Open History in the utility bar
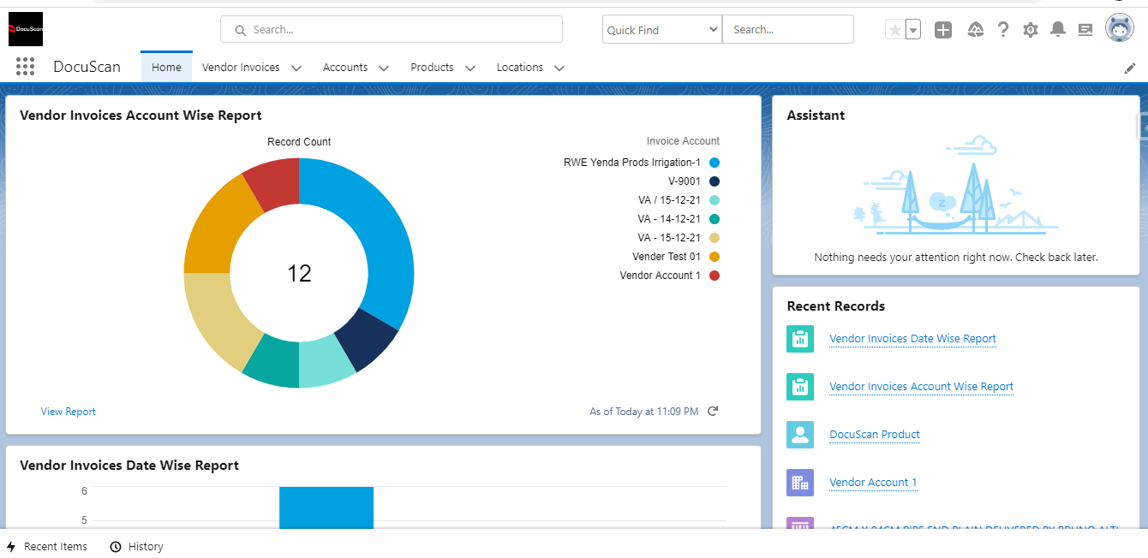Screen dimensions: 1148x558 136,546
